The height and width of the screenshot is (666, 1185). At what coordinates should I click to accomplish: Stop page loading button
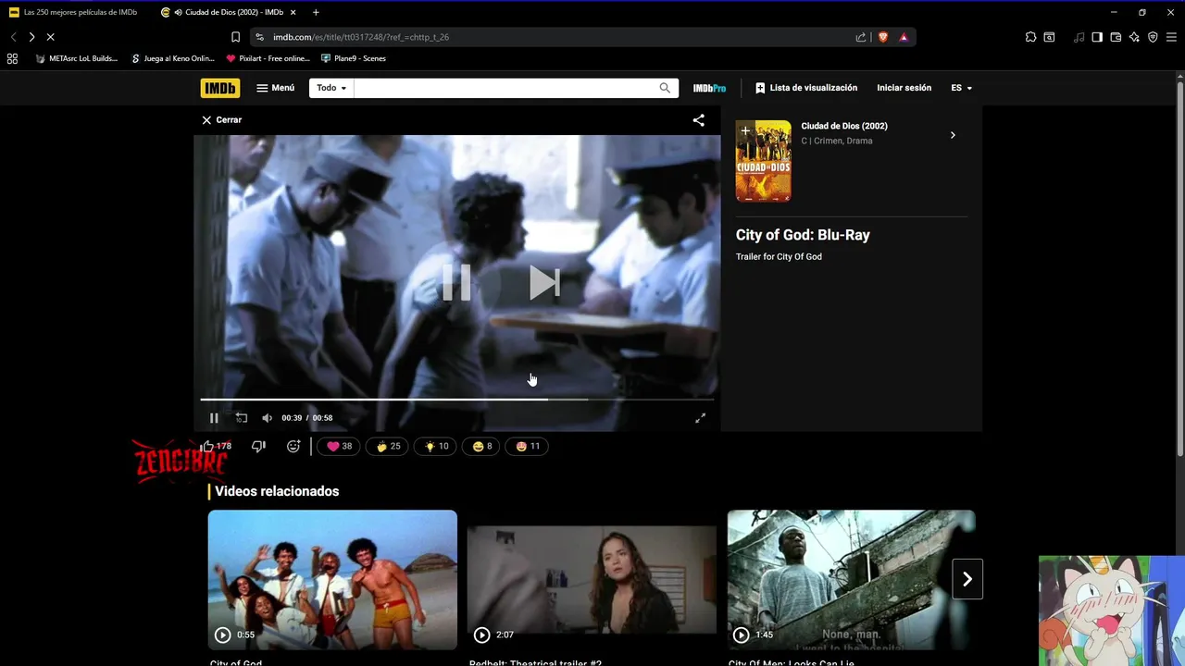50,37
